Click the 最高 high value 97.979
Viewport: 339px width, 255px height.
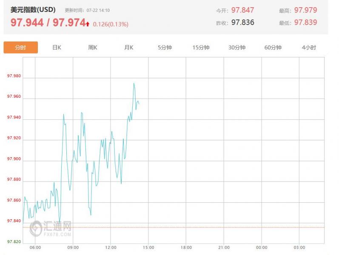305,10
